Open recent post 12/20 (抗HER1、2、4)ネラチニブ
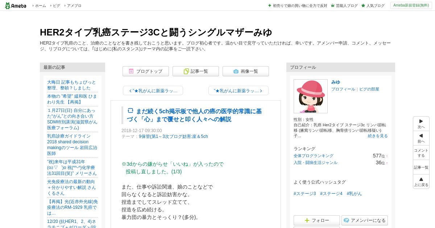 (72, 223)
